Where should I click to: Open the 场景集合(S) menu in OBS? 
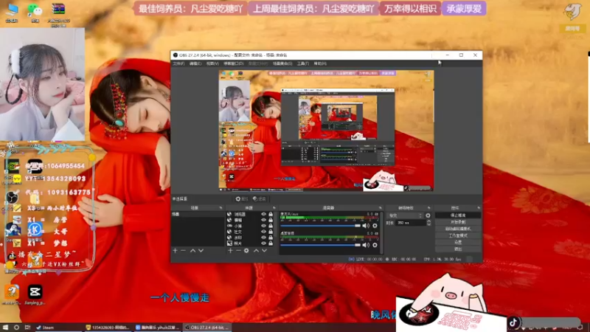(x=282, y=63)
